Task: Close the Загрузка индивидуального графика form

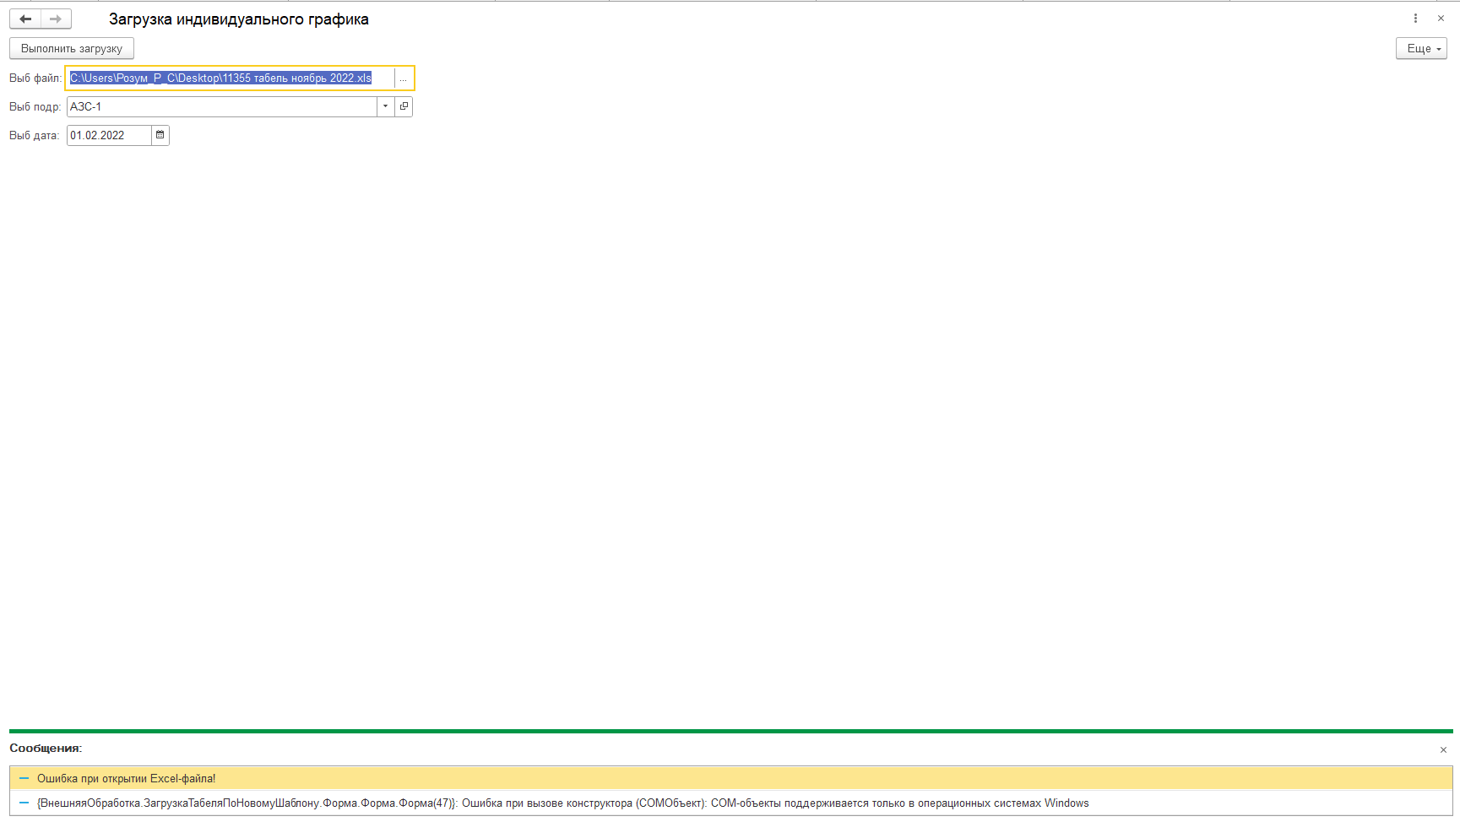Action: coord(1441,19)
